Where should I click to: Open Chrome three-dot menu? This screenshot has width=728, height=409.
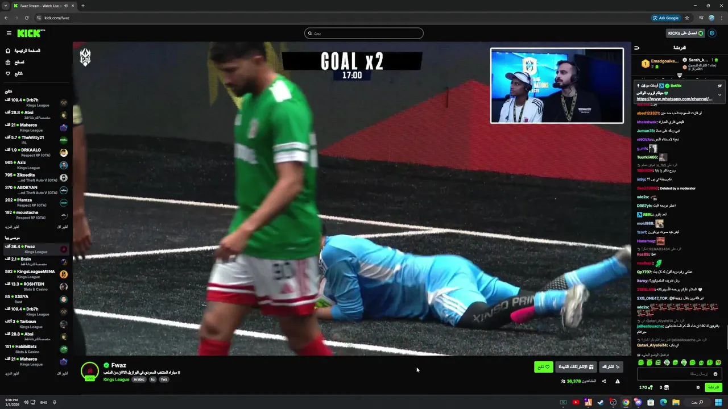(722, 18)
